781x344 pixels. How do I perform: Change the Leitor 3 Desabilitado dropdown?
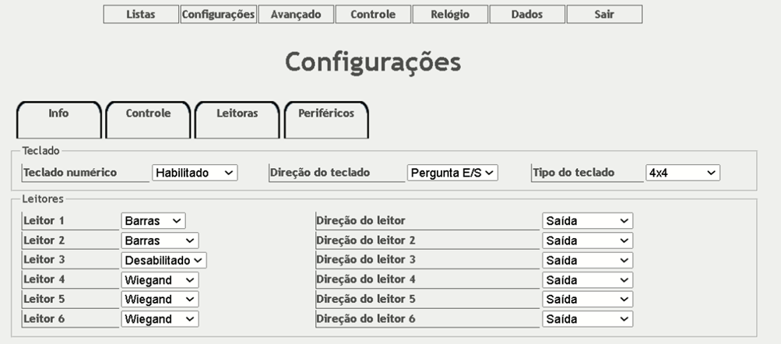164,260
